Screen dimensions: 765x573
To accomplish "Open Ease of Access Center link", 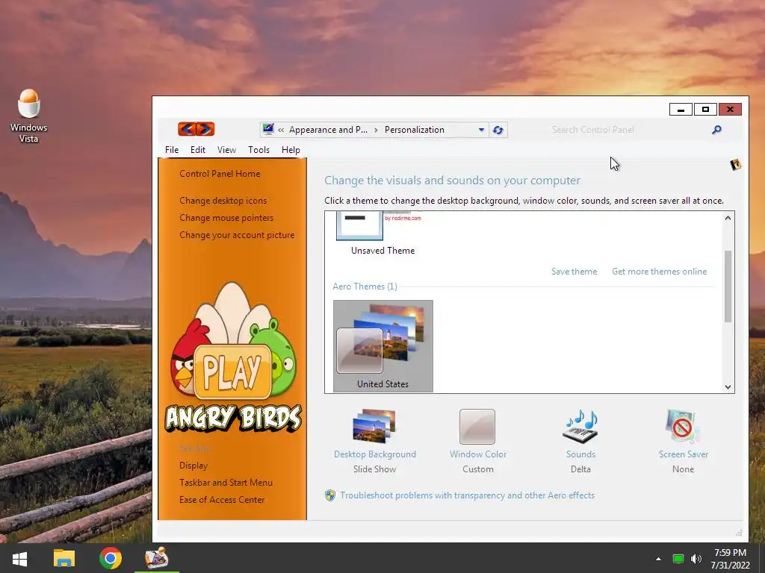I will coord(221,499).
